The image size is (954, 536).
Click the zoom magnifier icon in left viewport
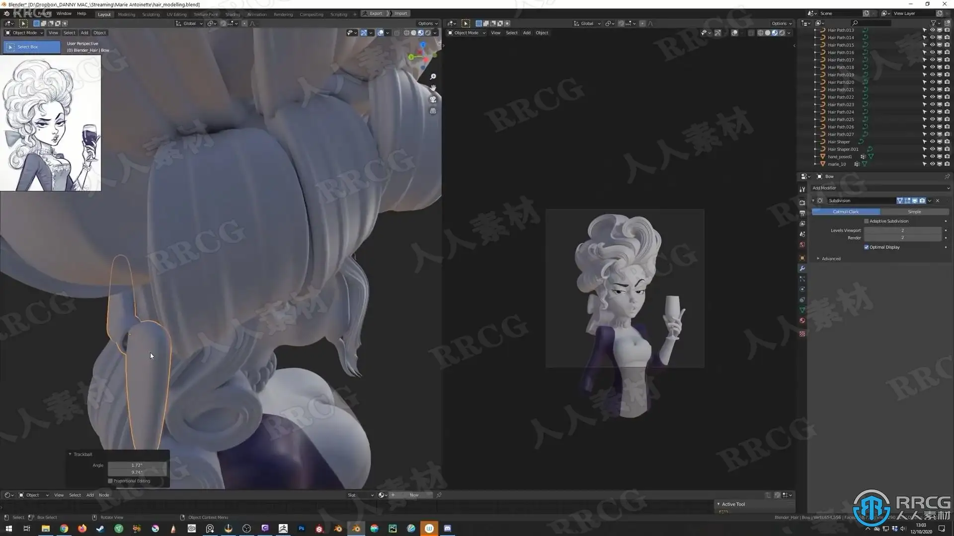click(433, 76)
